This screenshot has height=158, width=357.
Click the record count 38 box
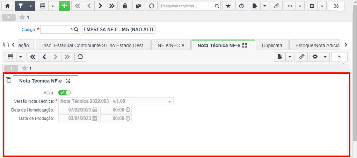[336, 6]
